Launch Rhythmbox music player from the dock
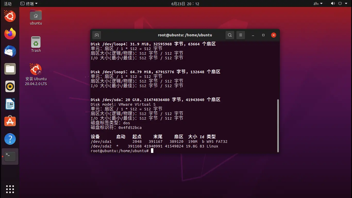 10,86
